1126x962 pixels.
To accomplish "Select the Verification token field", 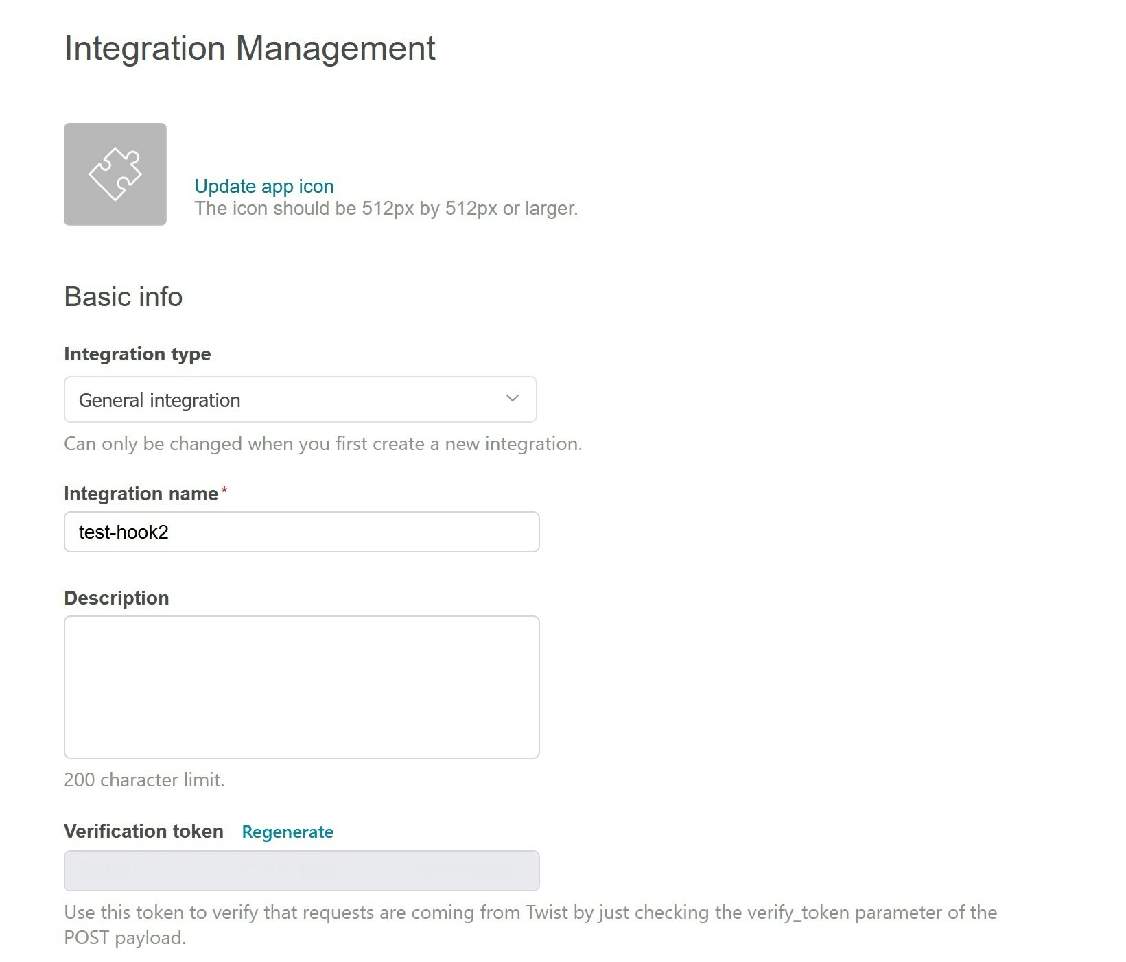I will [302, 871].
